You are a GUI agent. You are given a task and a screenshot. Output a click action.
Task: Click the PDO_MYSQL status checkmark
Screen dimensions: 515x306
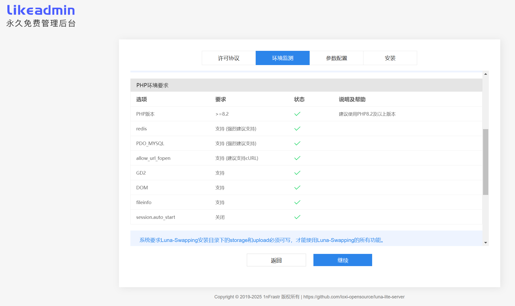(x=297, y=143)
